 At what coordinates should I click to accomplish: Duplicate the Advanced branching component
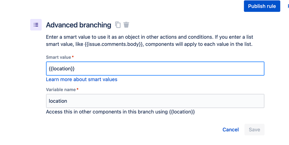[x=118, y=25]
